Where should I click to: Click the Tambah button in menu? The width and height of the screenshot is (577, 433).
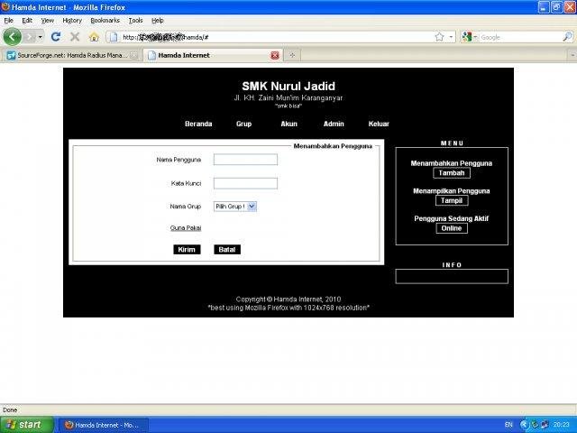click(x=452, y=173)
